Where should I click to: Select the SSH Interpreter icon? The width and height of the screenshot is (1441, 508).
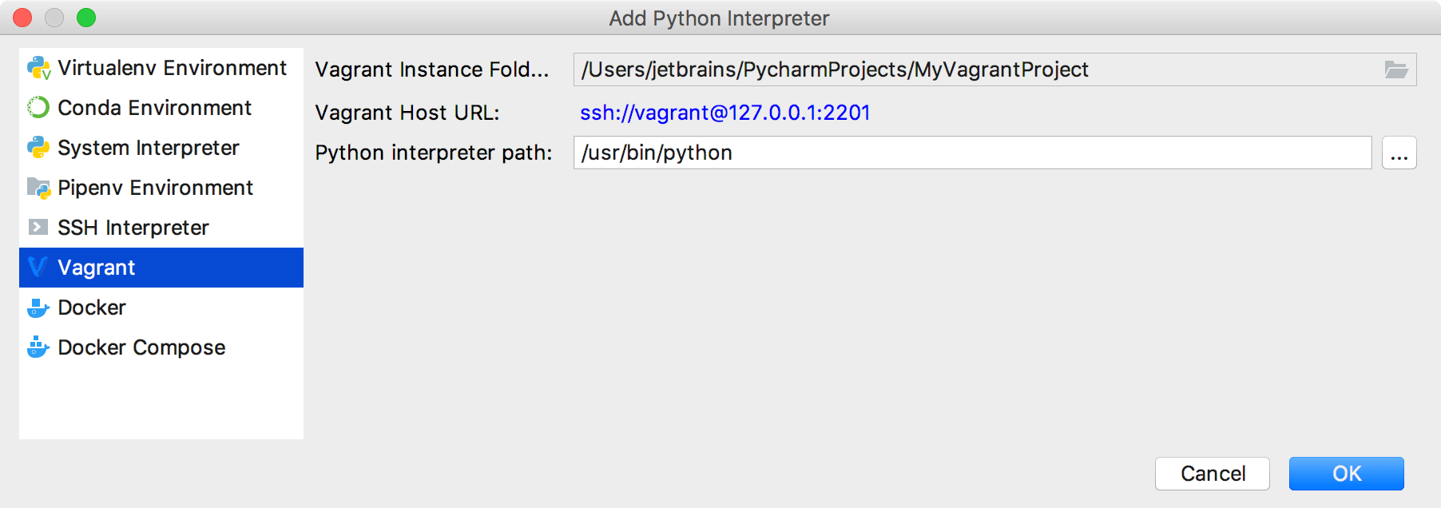click(37, 227)
